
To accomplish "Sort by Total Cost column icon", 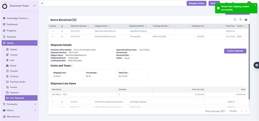I will pos(224,26).
